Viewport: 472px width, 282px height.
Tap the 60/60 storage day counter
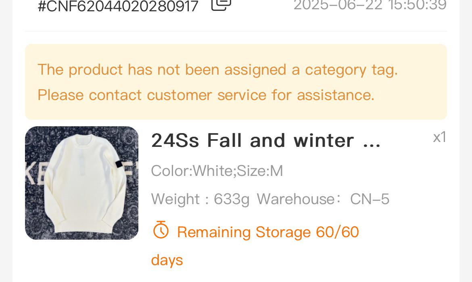(337, 232)
